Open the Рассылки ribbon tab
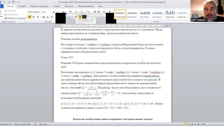This screenshot has width=224, height=126. click(69, 6)
